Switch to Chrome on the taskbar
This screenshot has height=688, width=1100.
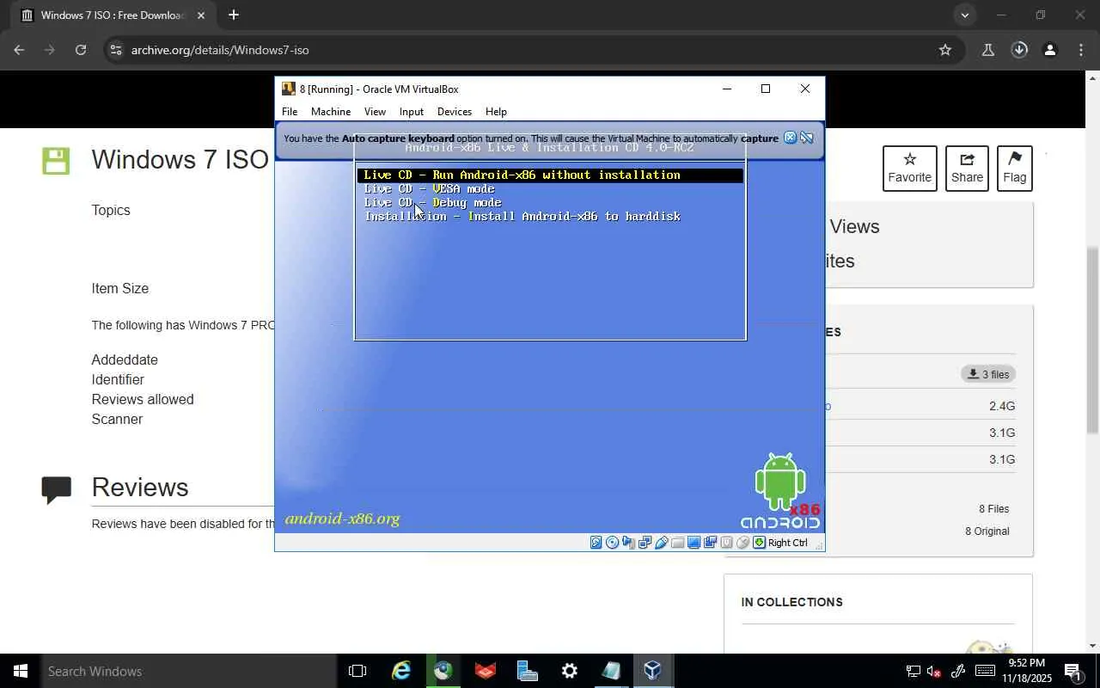tap(443, 671)
